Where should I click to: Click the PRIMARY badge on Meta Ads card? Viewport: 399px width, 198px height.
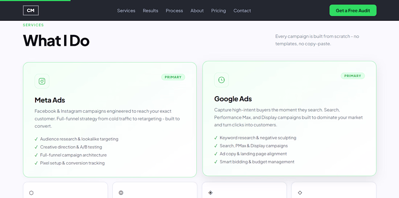tap(173, 77)
